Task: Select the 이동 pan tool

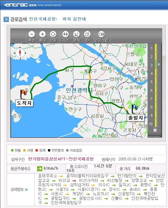Action: [53, 35]
